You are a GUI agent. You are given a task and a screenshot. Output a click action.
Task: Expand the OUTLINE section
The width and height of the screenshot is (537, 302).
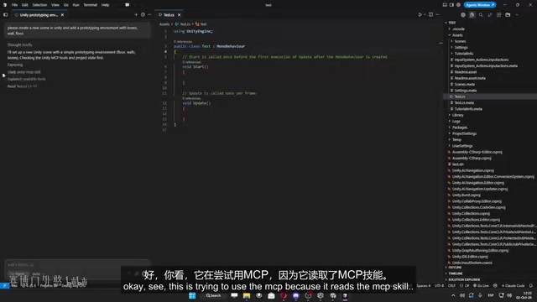(455, 268)
